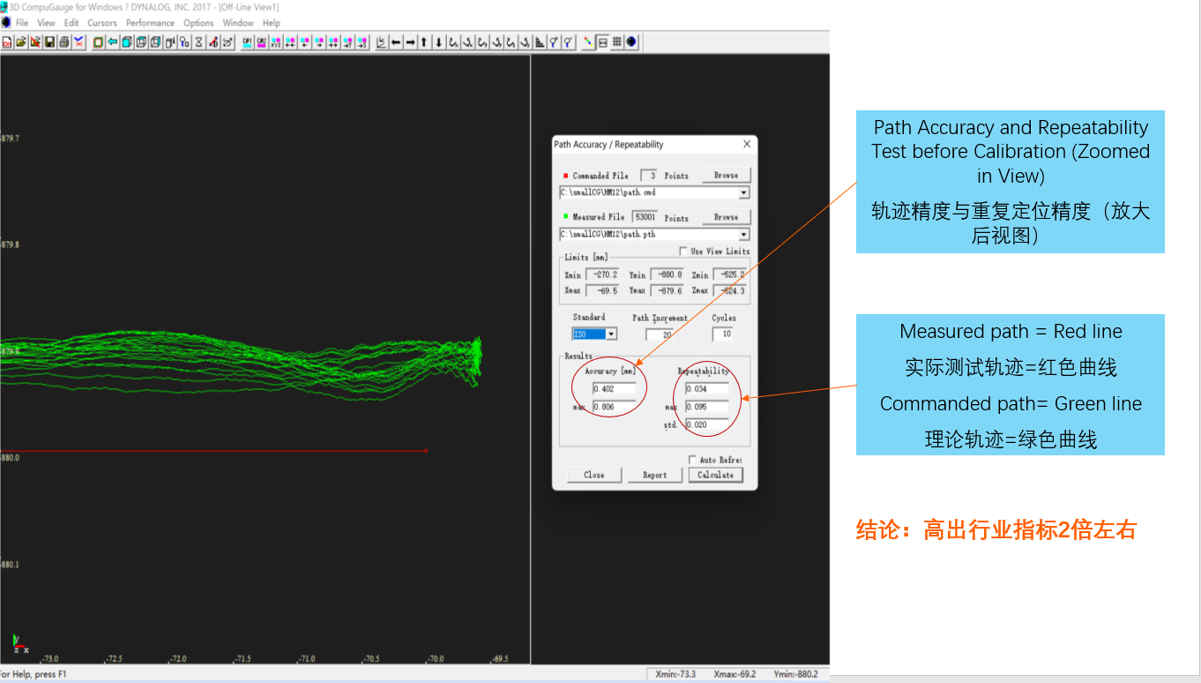Screen dimensions: 1201x683
Task: Open the Options menu
Action: [x=198, y=23]
